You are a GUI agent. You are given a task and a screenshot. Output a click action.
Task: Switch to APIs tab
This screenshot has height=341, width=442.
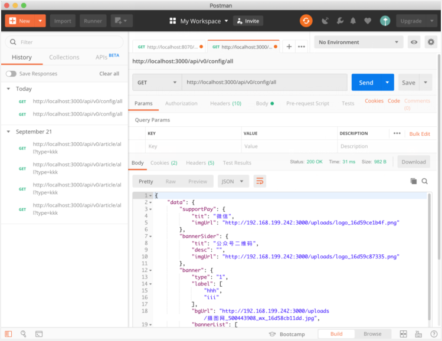point(101,57)
